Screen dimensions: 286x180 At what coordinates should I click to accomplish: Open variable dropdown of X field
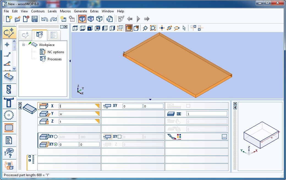pyautogui.click(x=97, y=106)
